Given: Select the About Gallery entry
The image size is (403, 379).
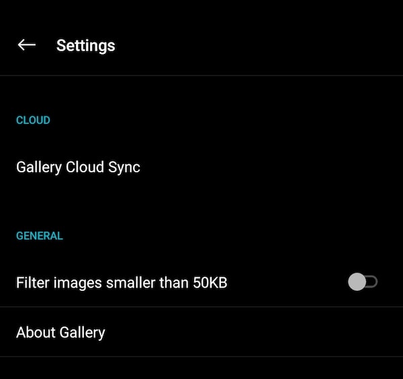Looking at the screenshot, I should (201, 332).
